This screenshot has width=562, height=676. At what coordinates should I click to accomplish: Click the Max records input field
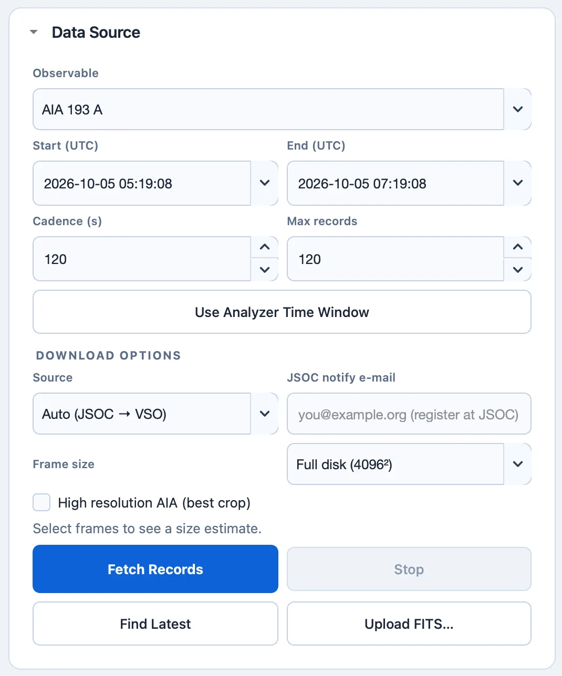click(396, 259)
